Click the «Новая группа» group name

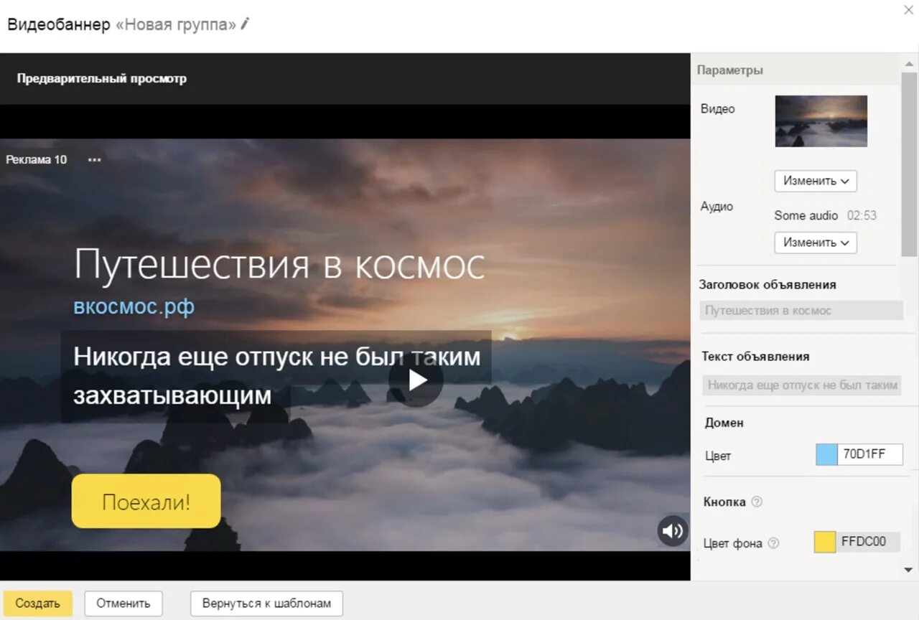[176, 24]
